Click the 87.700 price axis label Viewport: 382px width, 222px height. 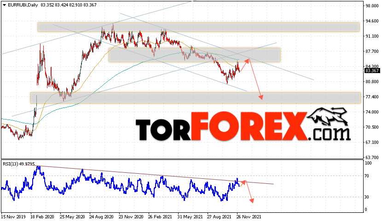[372, 51]
